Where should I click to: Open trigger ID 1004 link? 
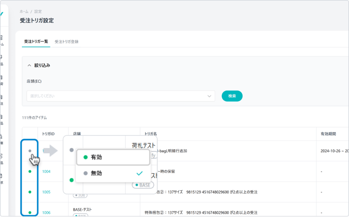tap(46, 172)
